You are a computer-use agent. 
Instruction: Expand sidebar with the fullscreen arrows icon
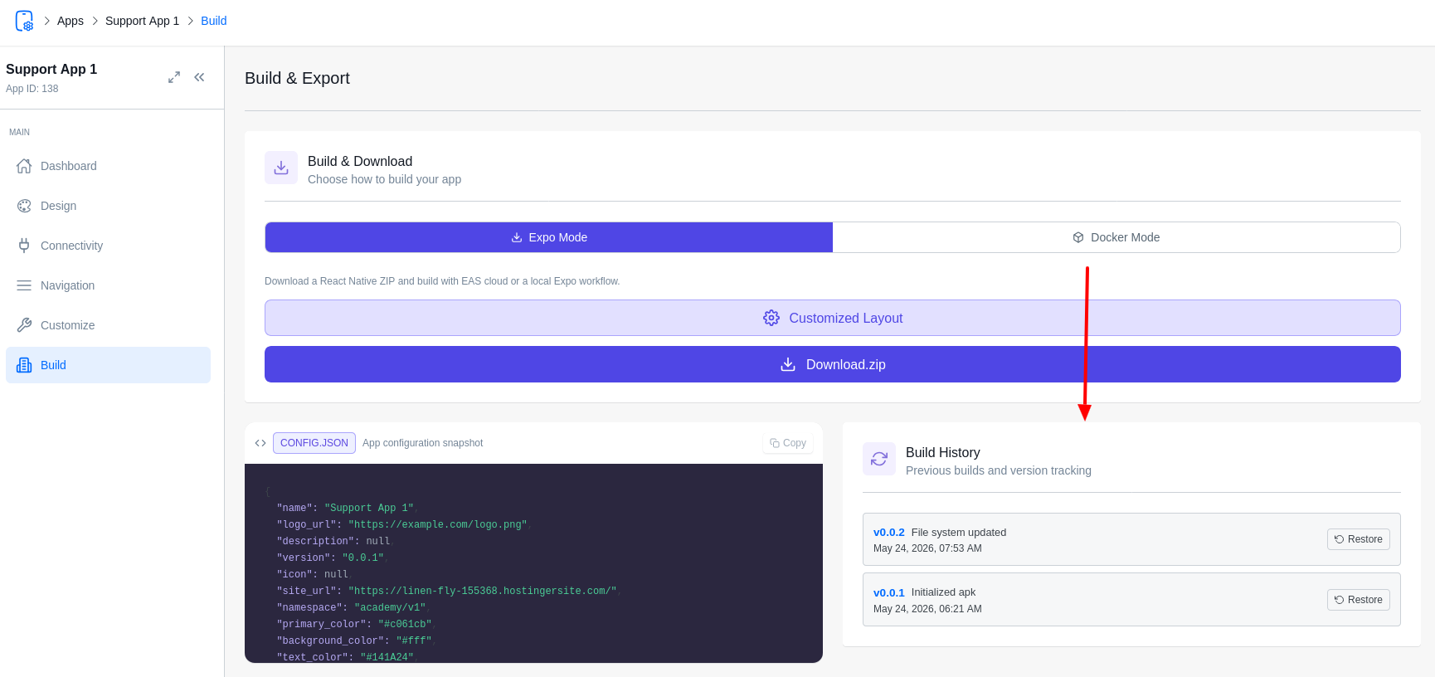[174, 77]
